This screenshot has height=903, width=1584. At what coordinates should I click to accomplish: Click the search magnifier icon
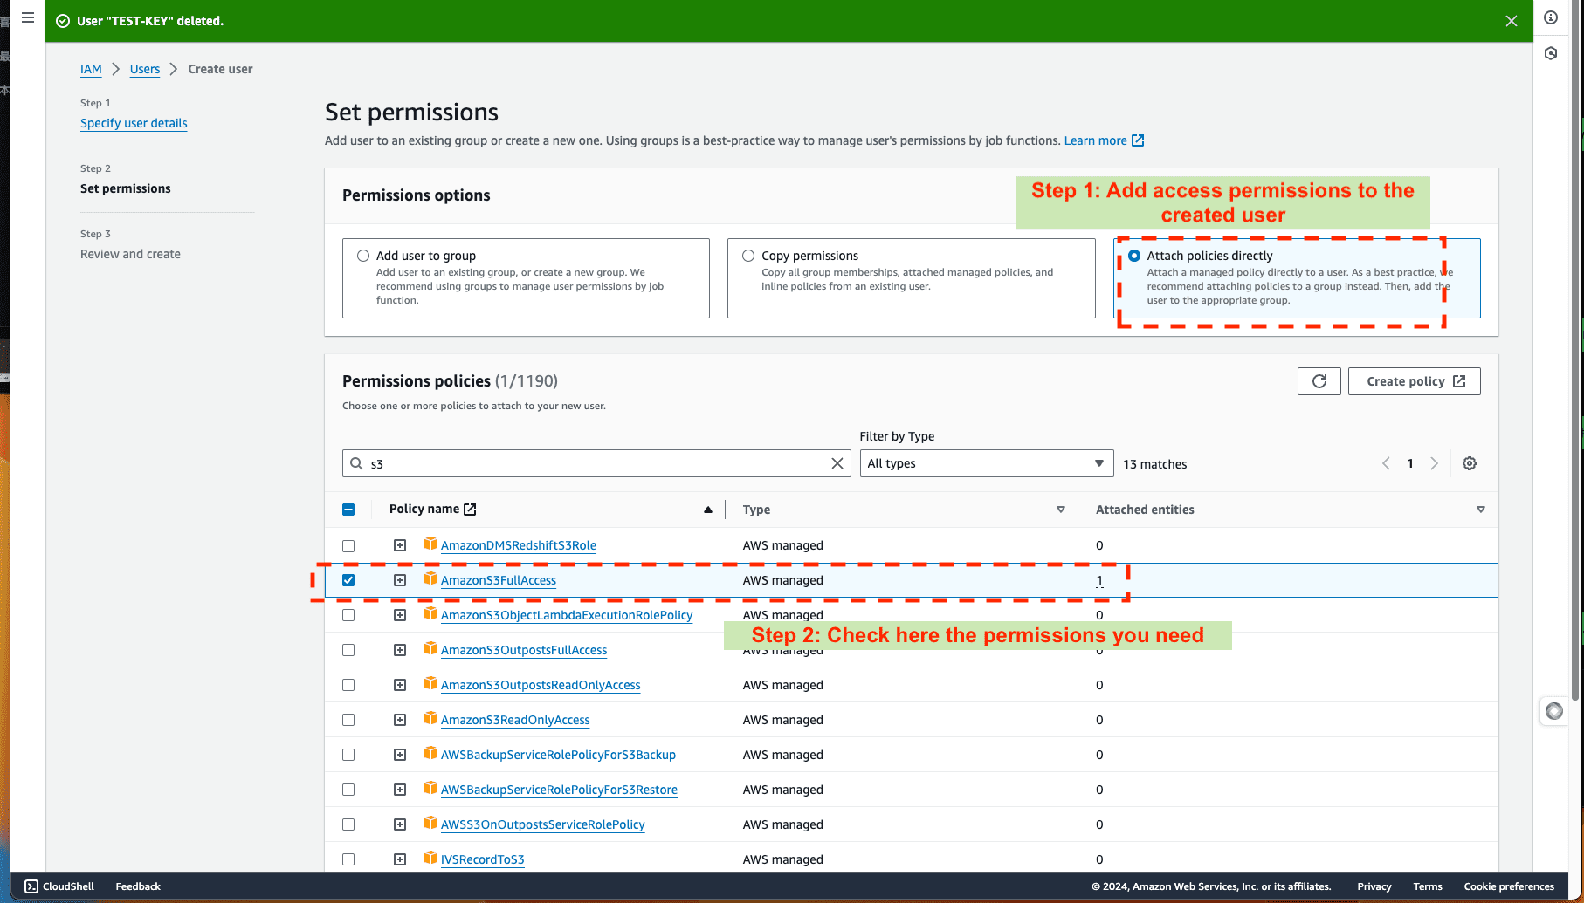pyautogui.click(x=356, y=463)
